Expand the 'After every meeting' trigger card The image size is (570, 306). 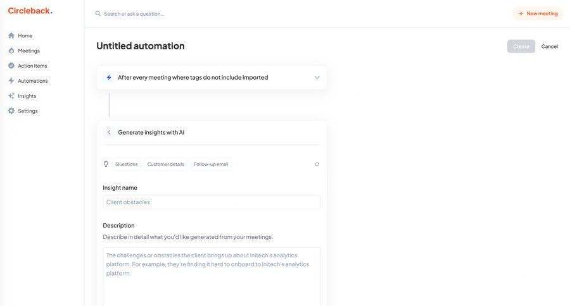click(193, 77)
